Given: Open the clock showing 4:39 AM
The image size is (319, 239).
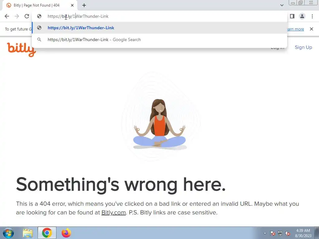Looking at the screenshot, I should pos(303,233).
